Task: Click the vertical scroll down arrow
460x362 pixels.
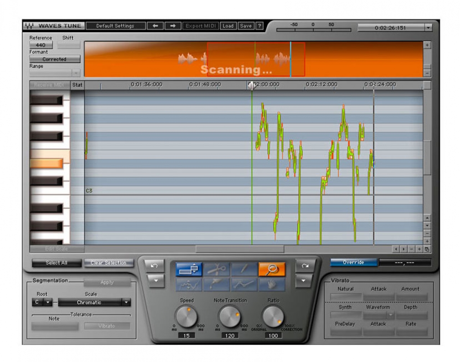Action: point(427,226)
